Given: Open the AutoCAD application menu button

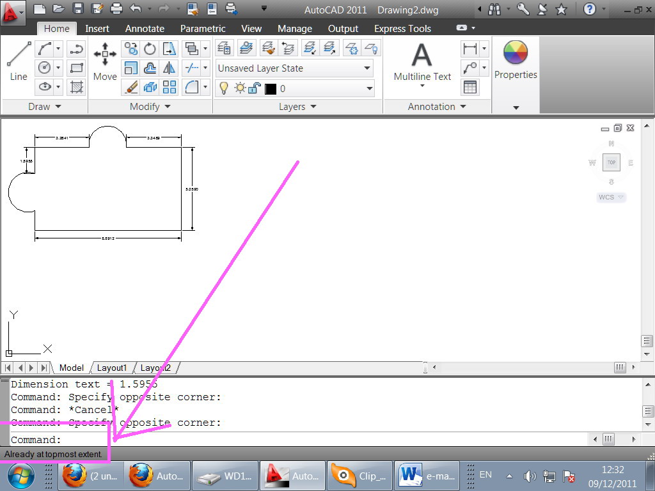Looking at the screenshot, I should tap(12, 13).
